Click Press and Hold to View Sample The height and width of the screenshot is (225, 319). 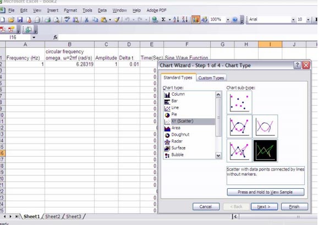265,192
